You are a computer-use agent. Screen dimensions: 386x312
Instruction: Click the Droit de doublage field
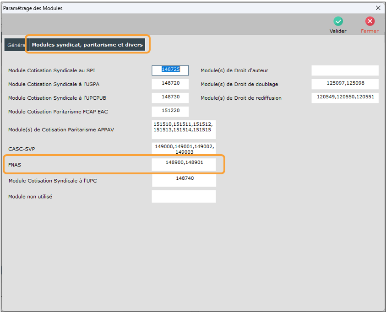345,84
